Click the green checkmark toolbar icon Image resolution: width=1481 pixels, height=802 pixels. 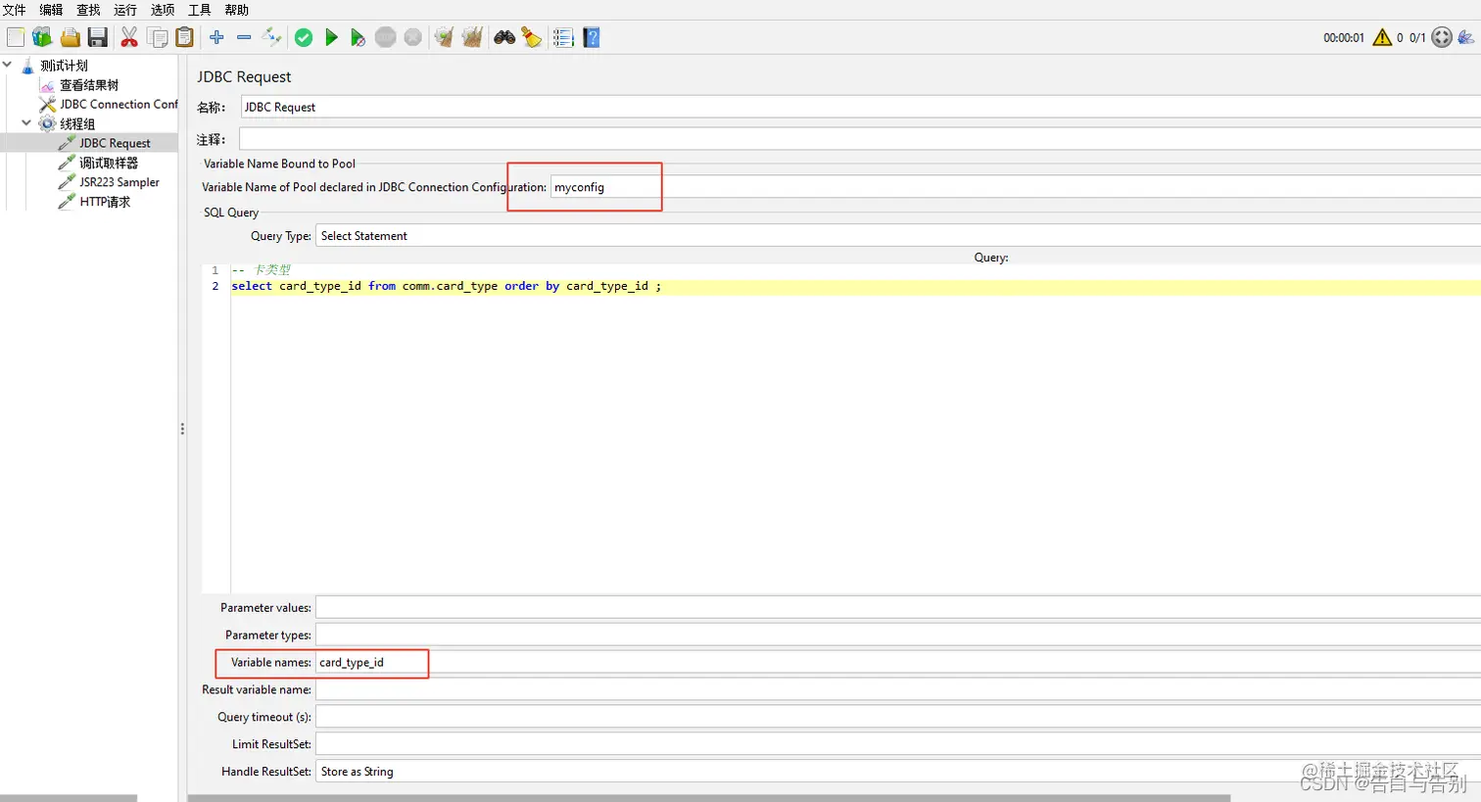tap(304, 37)
